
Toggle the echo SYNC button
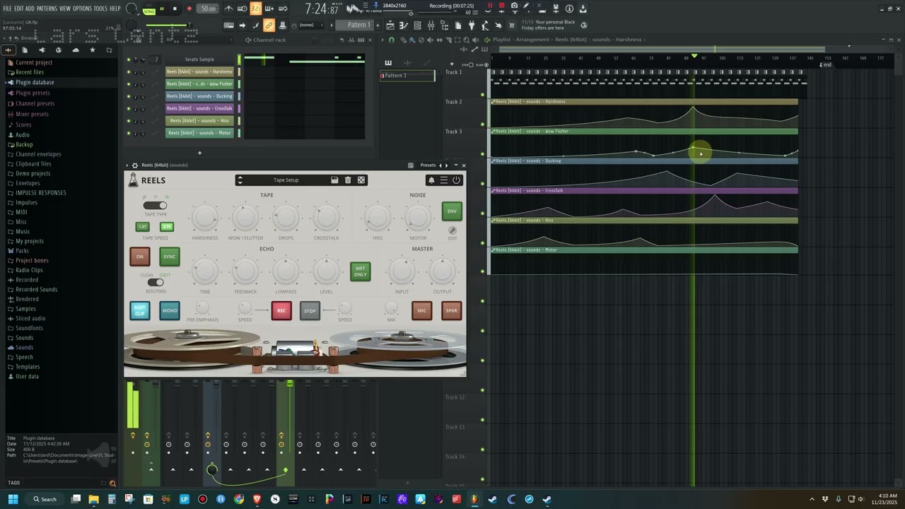(x=170, y=257)
